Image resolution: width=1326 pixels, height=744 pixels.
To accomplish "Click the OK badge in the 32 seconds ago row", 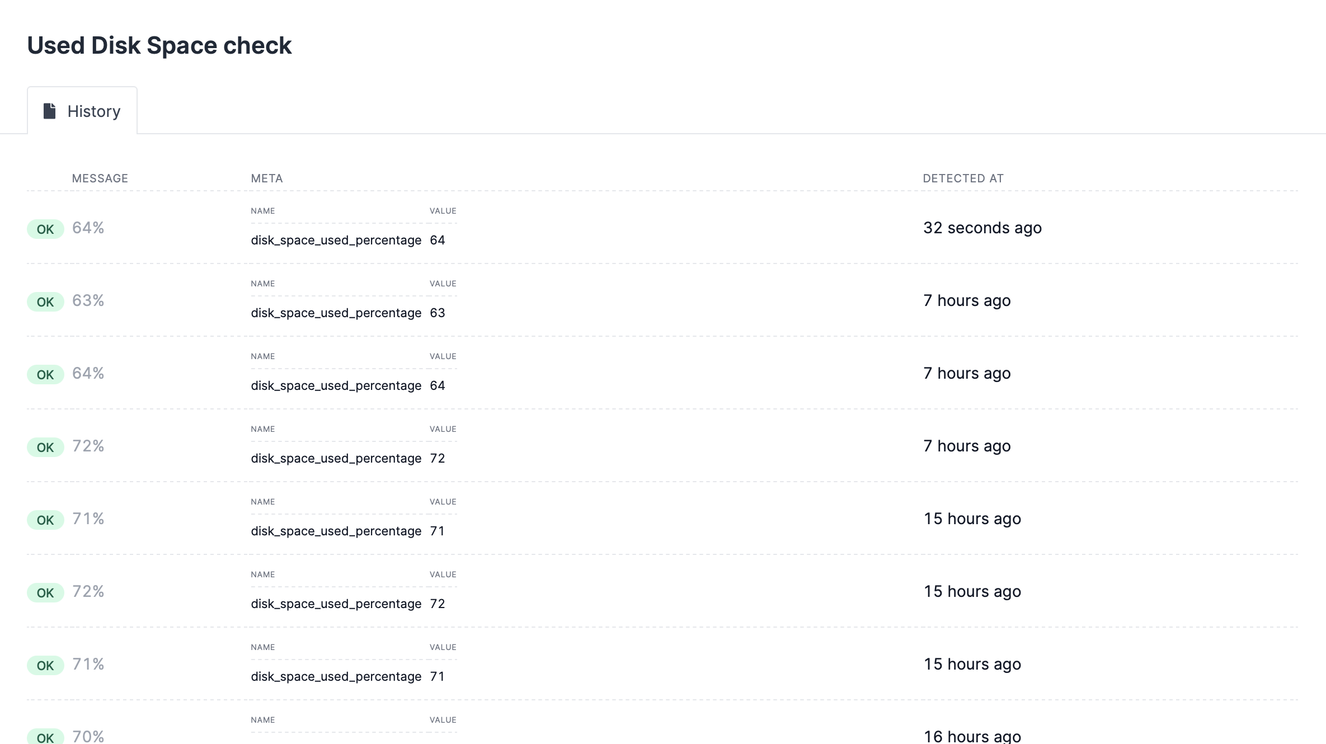I will (45, 229).
